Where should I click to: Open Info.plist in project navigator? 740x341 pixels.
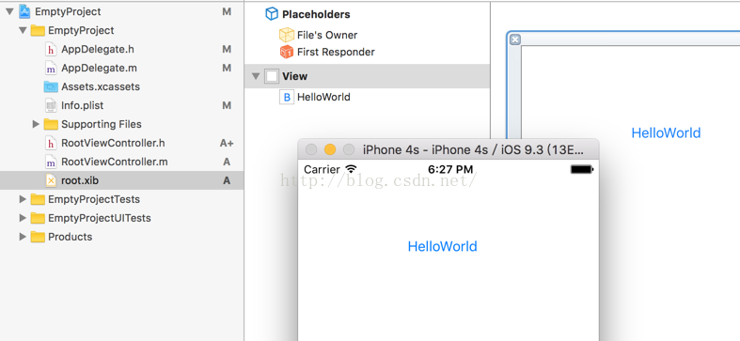click(83, 105)
